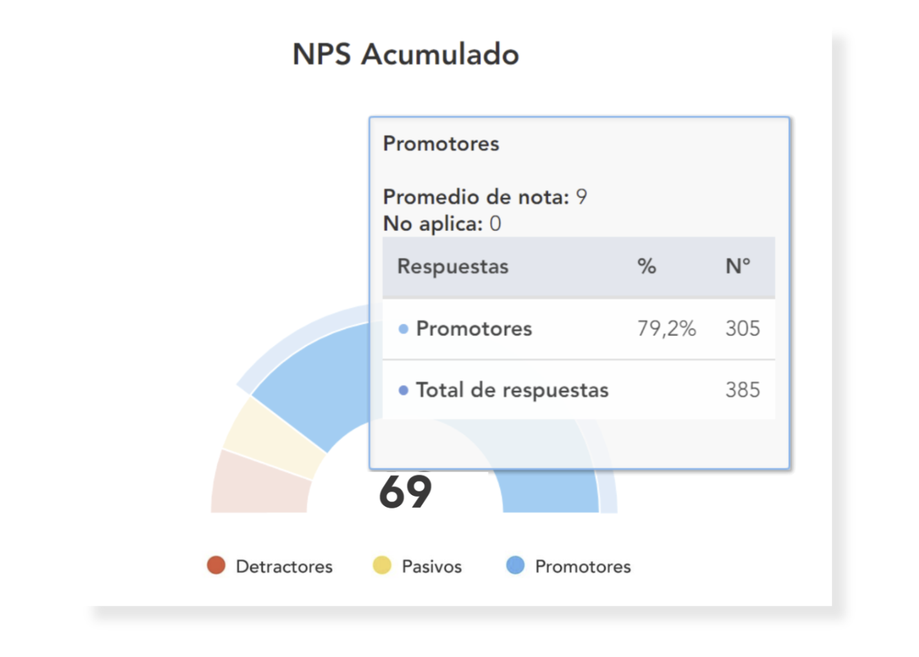Click the 79,2% value in Promotores row
Screen dimensions: 919x657
(666, 329)
